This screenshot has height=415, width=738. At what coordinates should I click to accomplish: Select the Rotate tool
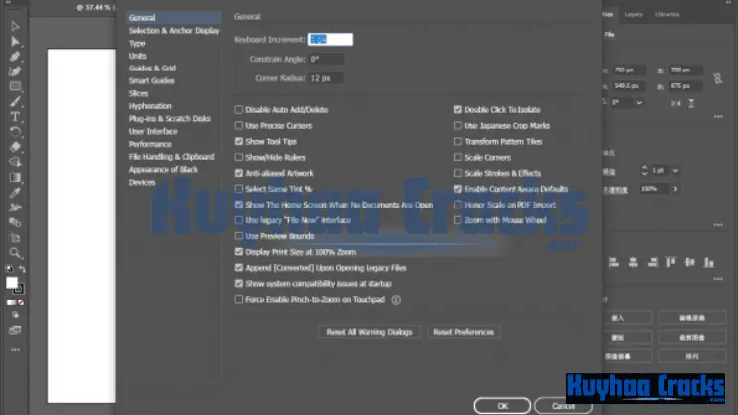pyautogui.click(x=15, y=131)
